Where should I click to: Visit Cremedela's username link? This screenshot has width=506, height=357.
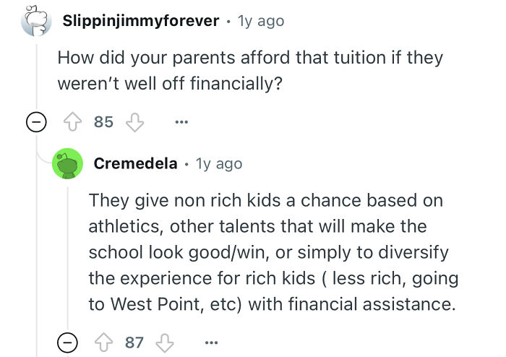[136, 163]
